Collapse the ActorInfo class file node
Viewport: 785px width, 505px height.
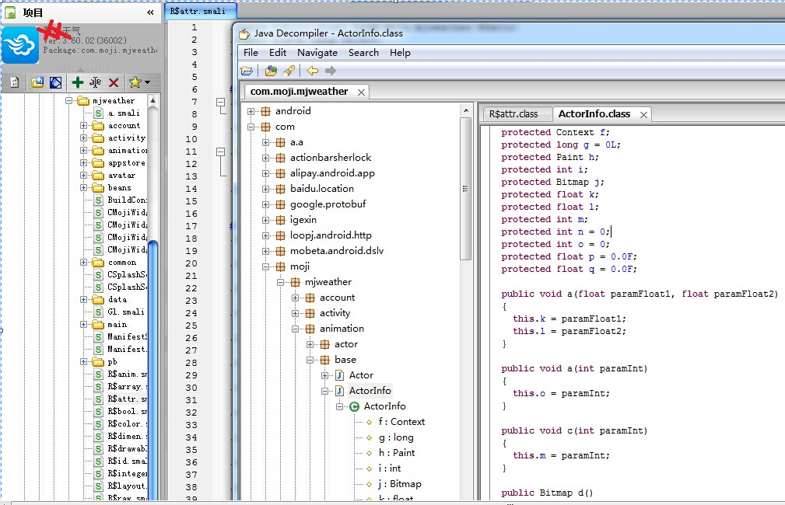(325, 391)
